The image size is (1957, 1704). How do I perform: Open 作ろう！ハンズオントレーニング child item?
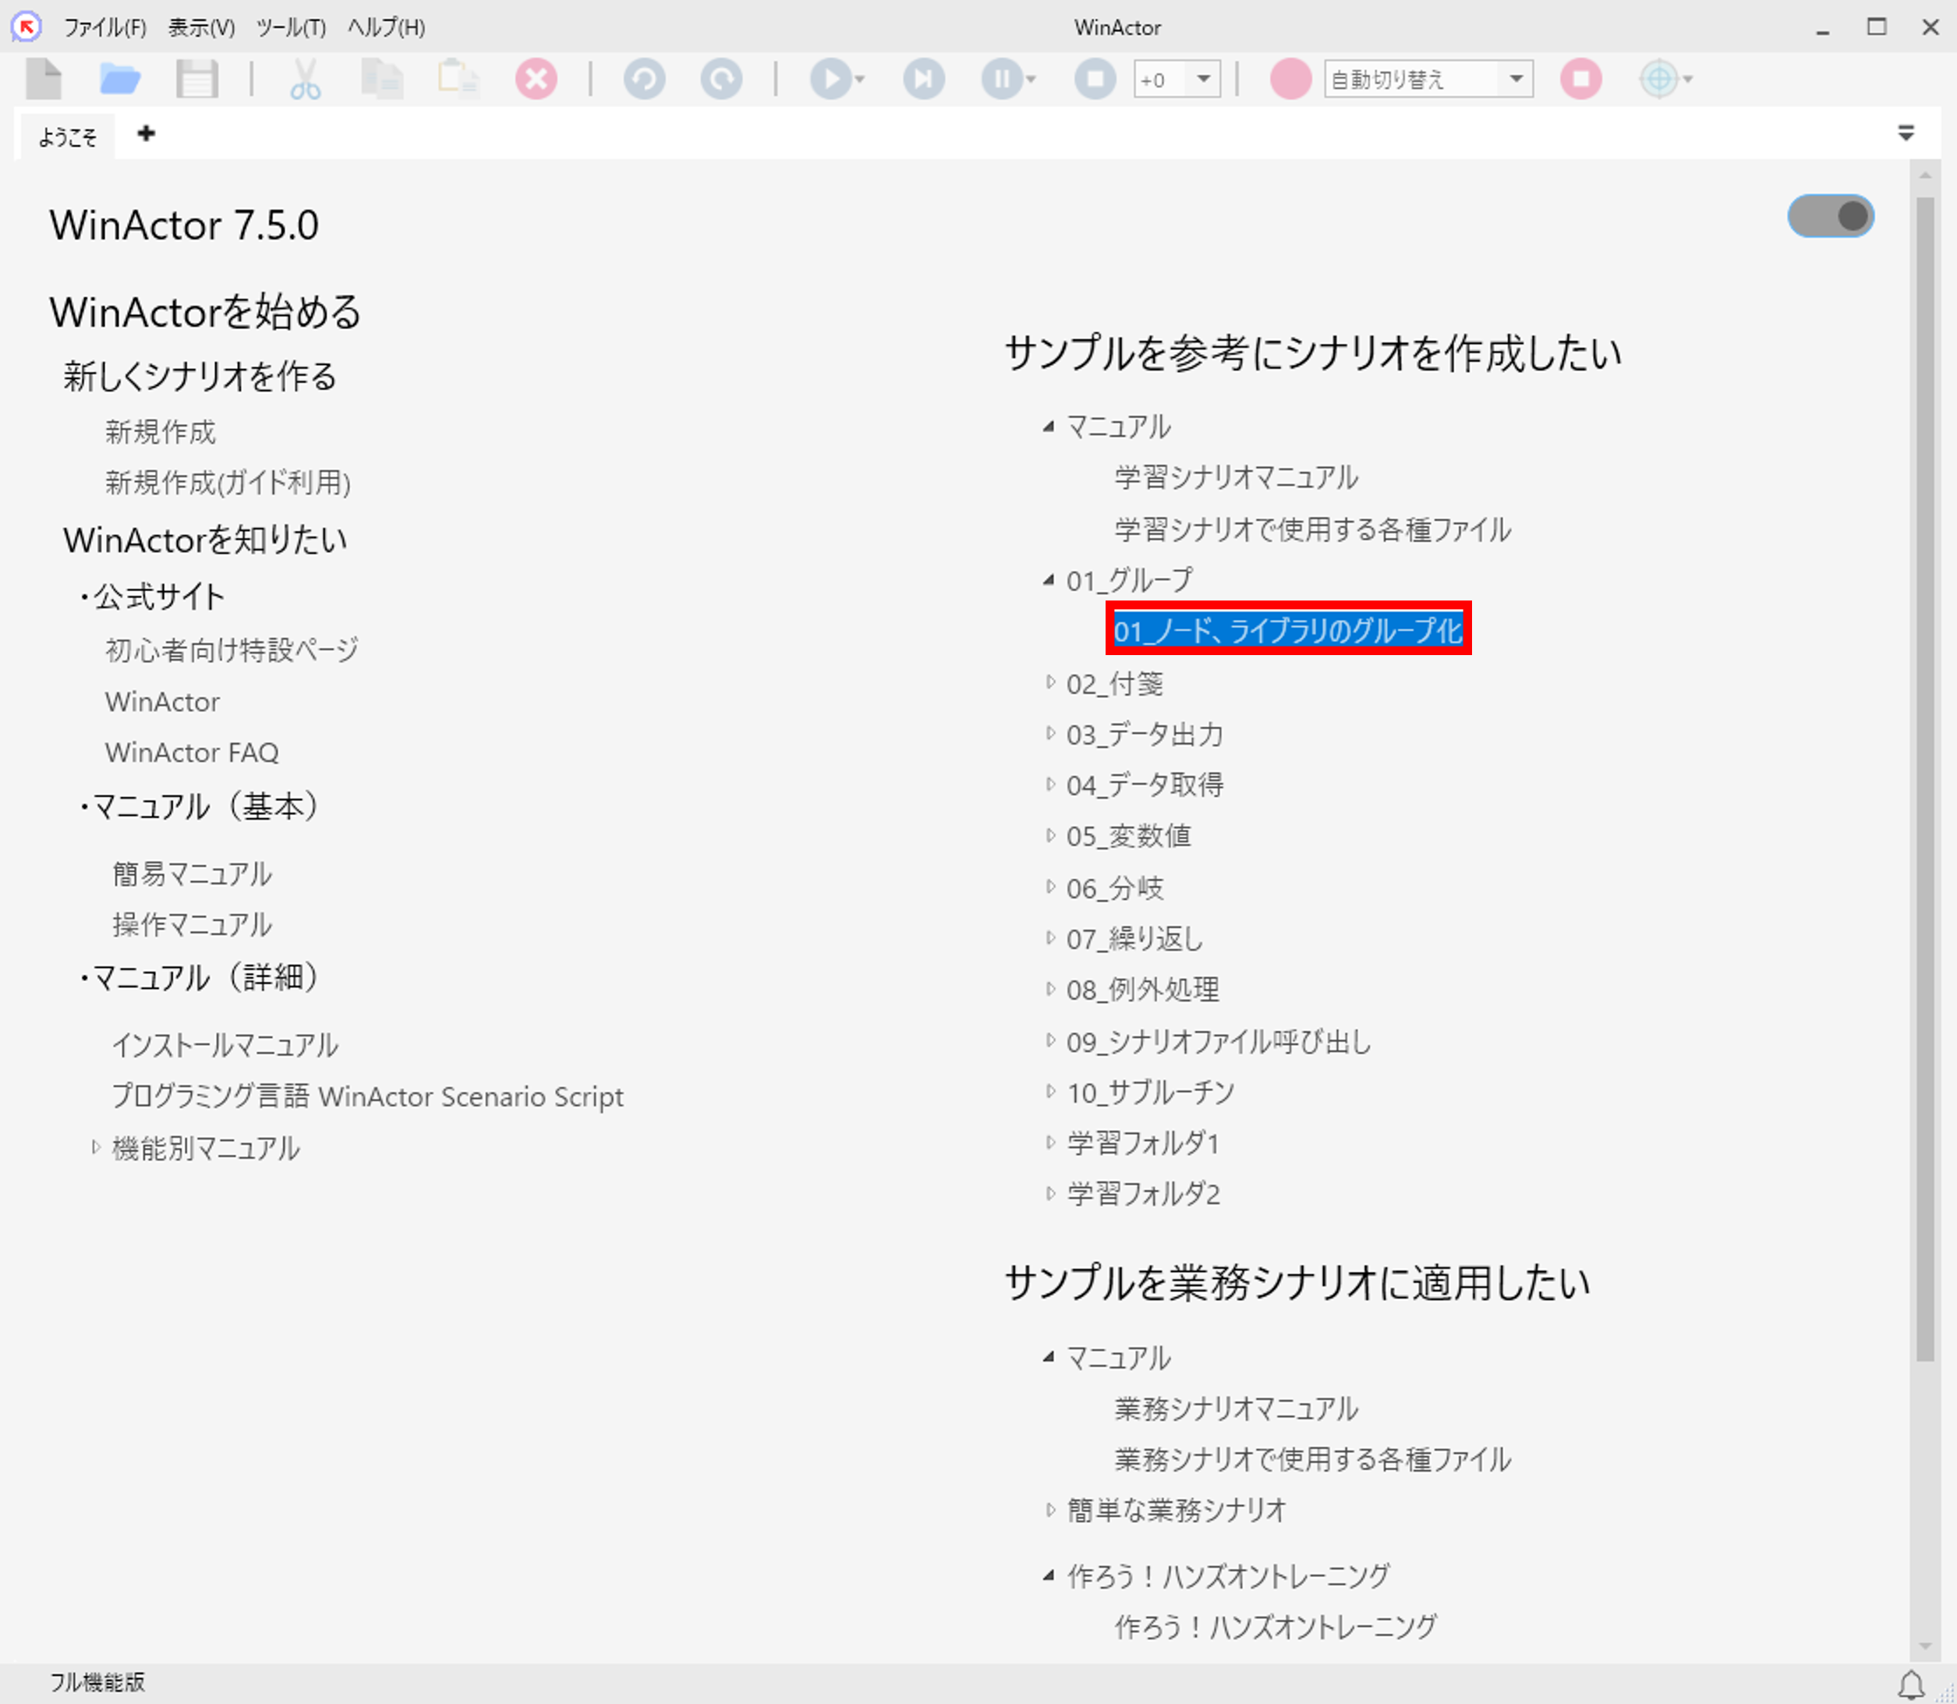[x=1276, y=1627]
